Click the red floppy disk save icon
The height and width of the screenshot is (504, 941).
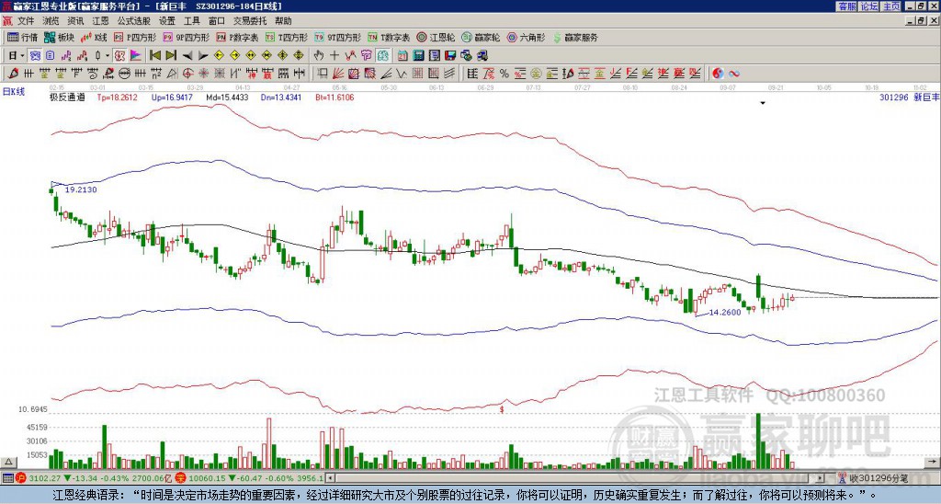point(450,55)
